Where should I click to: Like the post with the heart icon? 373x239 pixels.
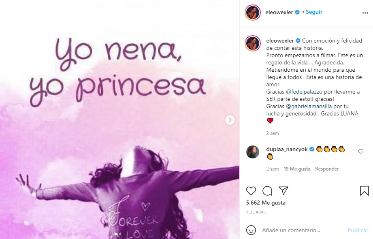251,191
